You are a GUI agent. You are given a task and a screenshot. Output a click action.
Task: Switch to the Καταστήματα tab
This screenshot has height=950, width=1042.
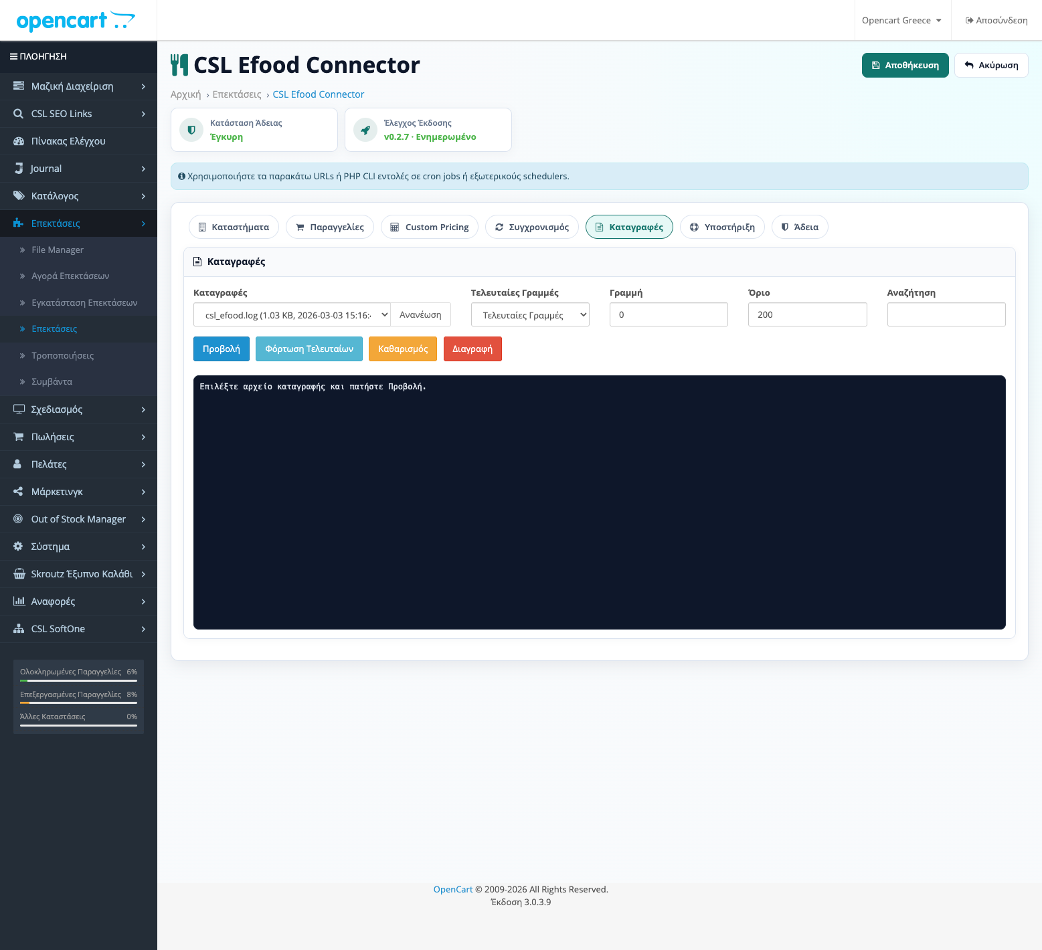click(234, 227)
